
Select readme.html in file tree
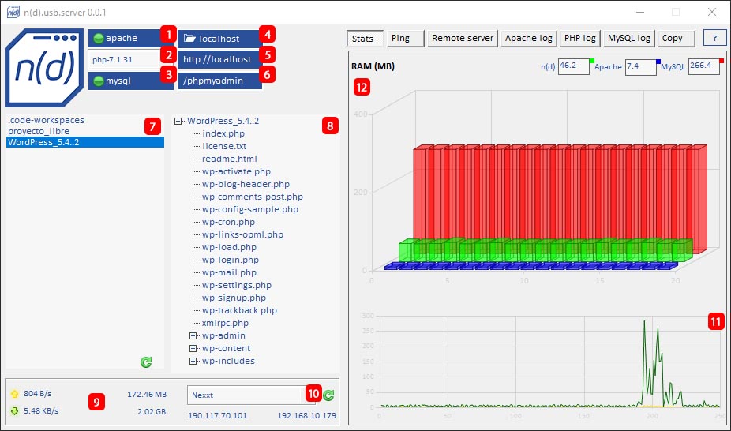tap(230, 159)
